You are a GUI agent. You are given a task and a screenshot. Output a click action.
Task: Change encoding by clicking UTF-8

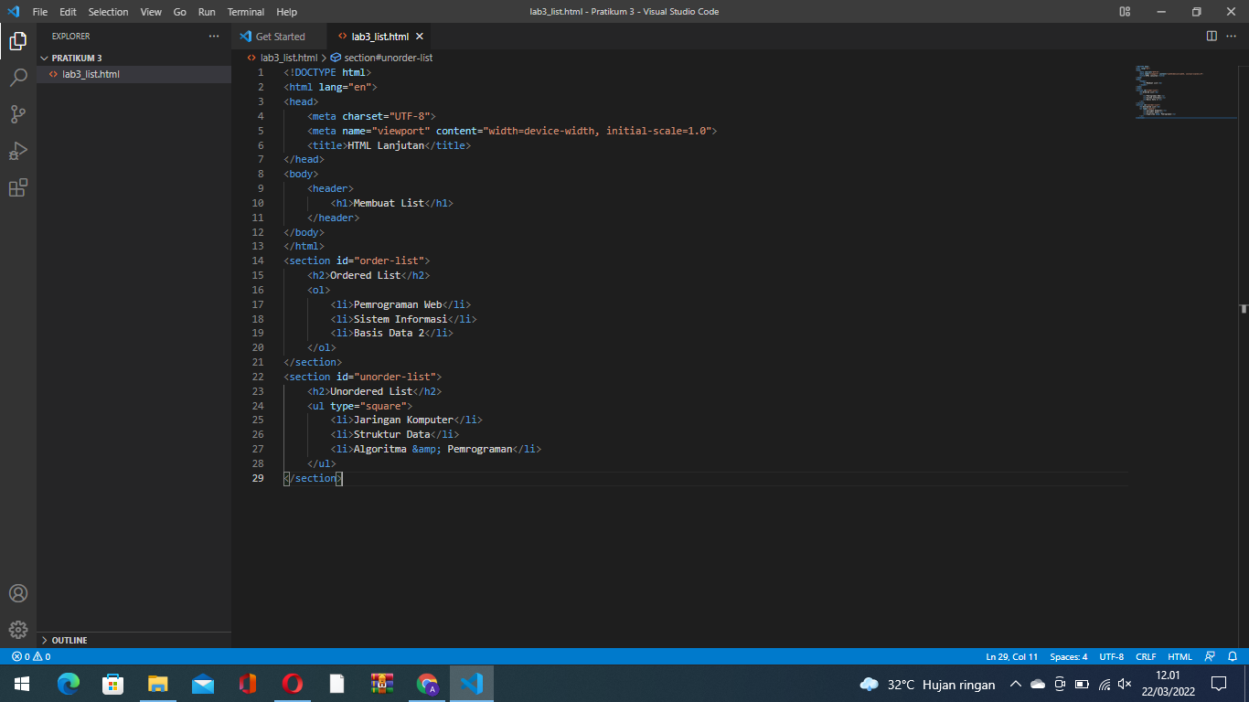(x=1111, y=656)
